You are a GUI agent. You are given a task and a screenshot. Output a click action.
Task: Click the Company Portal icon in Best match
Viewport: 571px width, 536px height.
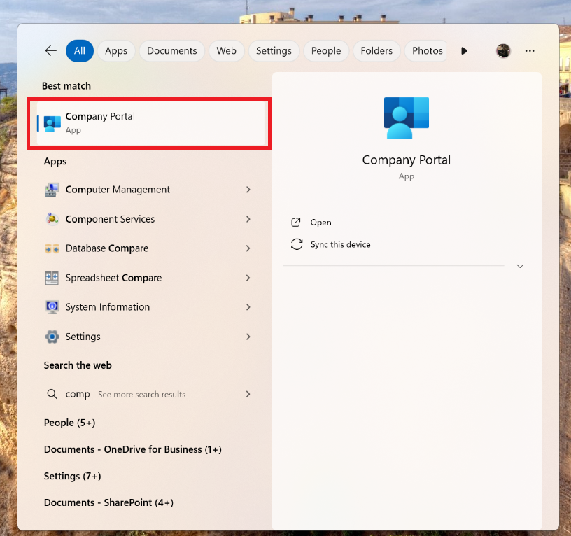(x=52, y=123)
